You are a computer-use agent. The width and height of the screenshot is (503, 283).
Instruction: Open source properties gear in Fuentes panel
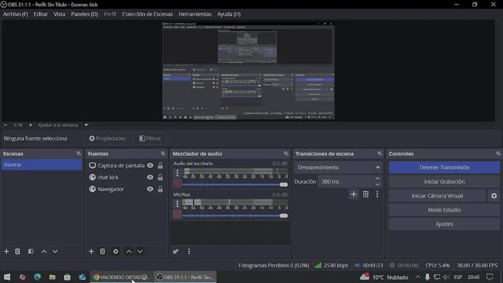coord(116,252)
